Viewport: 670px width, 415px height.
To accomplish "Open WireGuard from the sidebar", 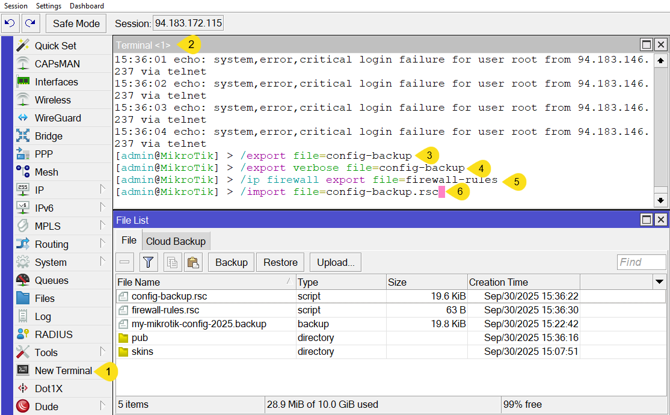I will pos(57,118).
